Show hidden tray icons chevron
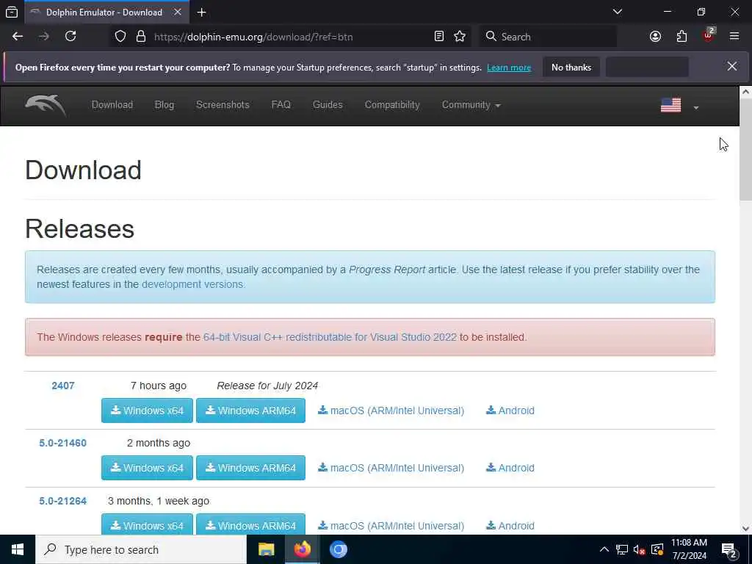The height and width of the screenshot is (564, 752). point(604,549)
